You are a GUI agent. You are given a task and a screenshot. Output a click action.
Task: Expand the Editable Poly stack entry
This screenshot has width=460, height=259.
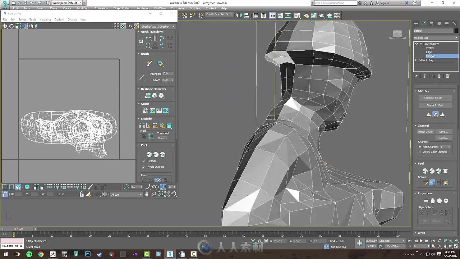pyautogui.click(x=417, y=60)
